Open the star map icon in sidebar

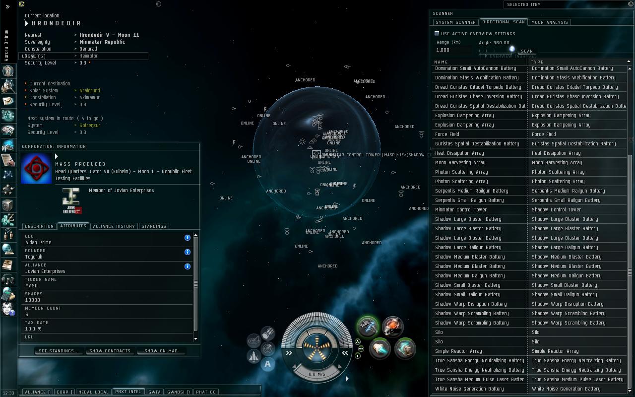[8, 174]
